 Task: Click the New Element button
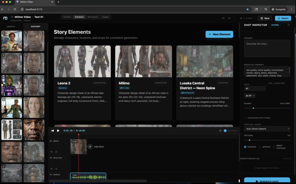tap(219, 34)
